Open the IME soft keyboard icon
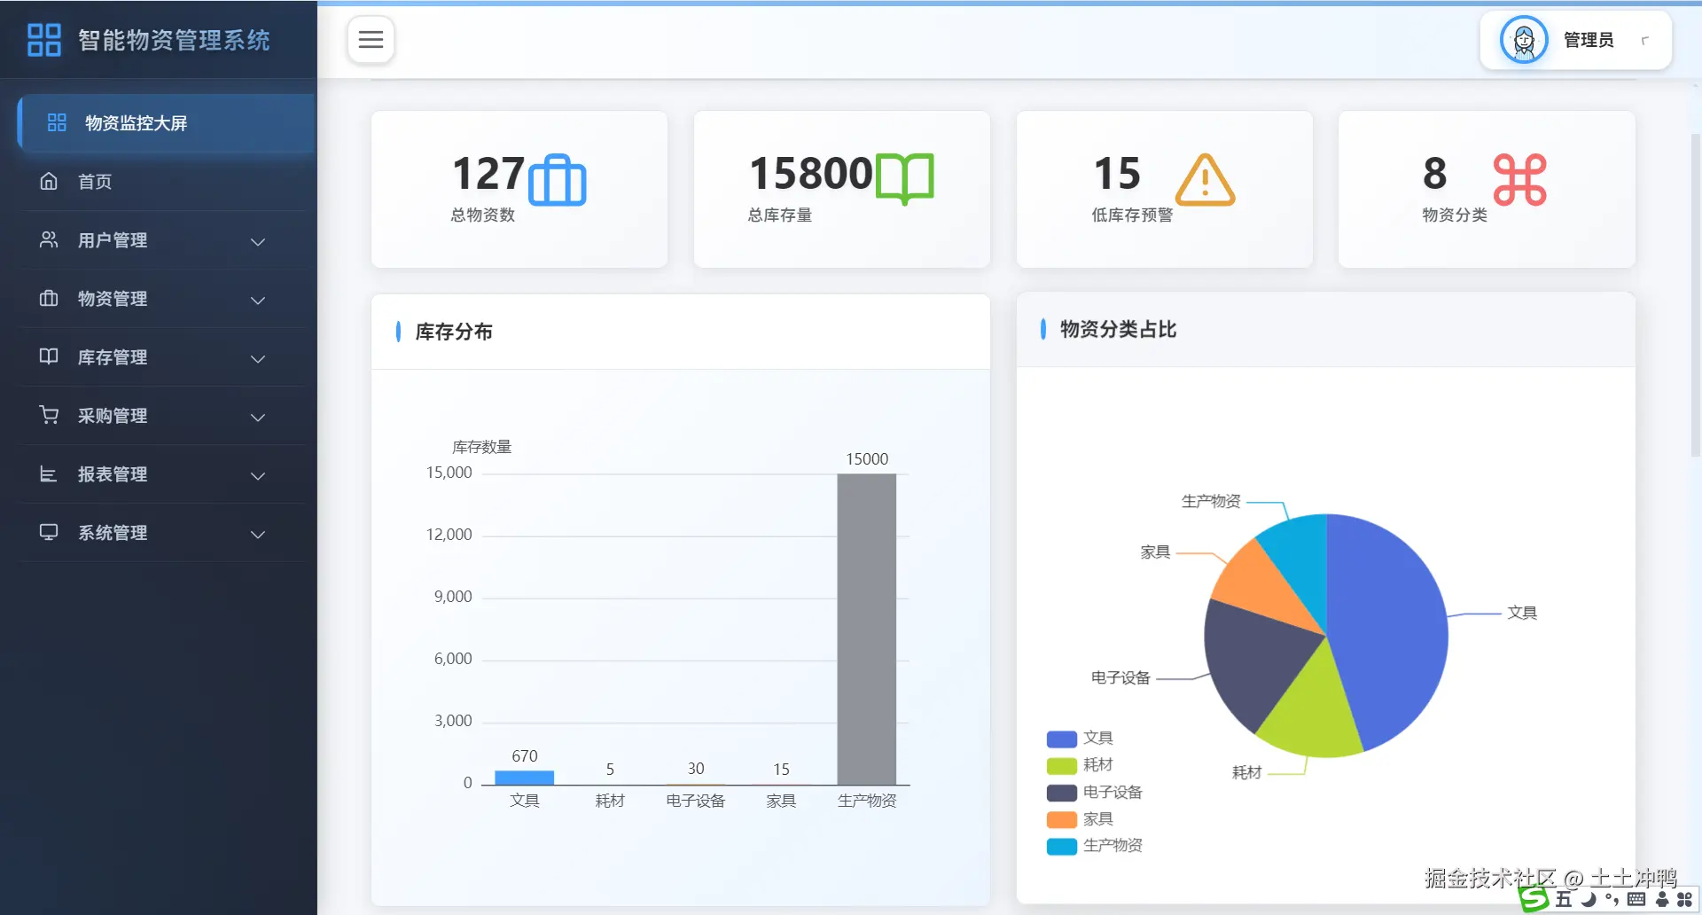The width and height of the screenshot is (1702, 915). click(x=1636, y=899)
